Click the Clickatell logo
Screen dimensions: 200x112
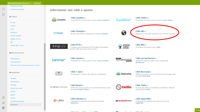tap(58, 33)
